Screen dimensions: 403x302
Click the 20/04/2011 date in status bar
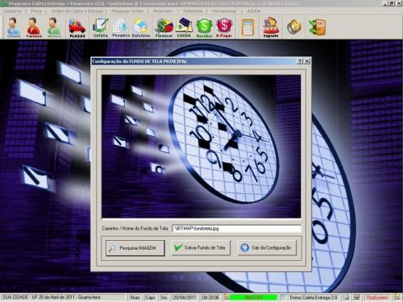point(185,297)
